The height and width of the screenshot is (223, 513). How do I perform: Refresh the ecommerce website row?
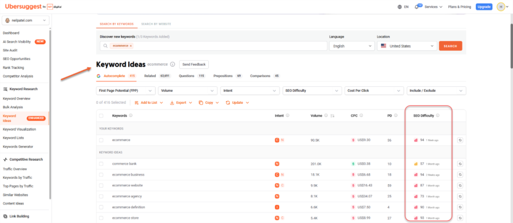[460, 185]
